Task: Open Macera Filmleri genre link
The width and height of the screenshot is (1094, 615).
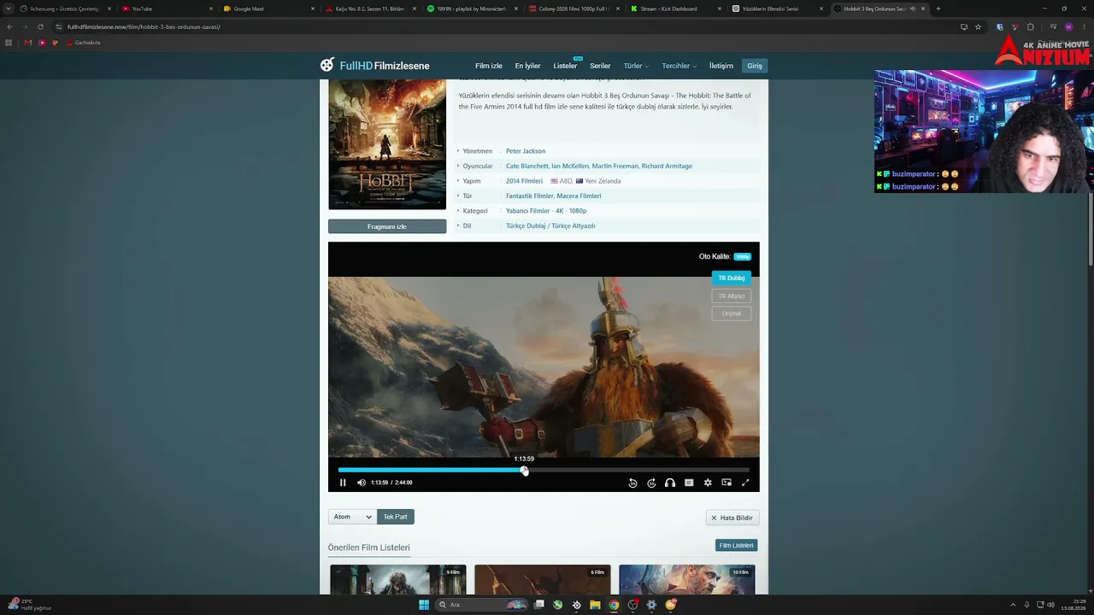Action: coord(579,196)
